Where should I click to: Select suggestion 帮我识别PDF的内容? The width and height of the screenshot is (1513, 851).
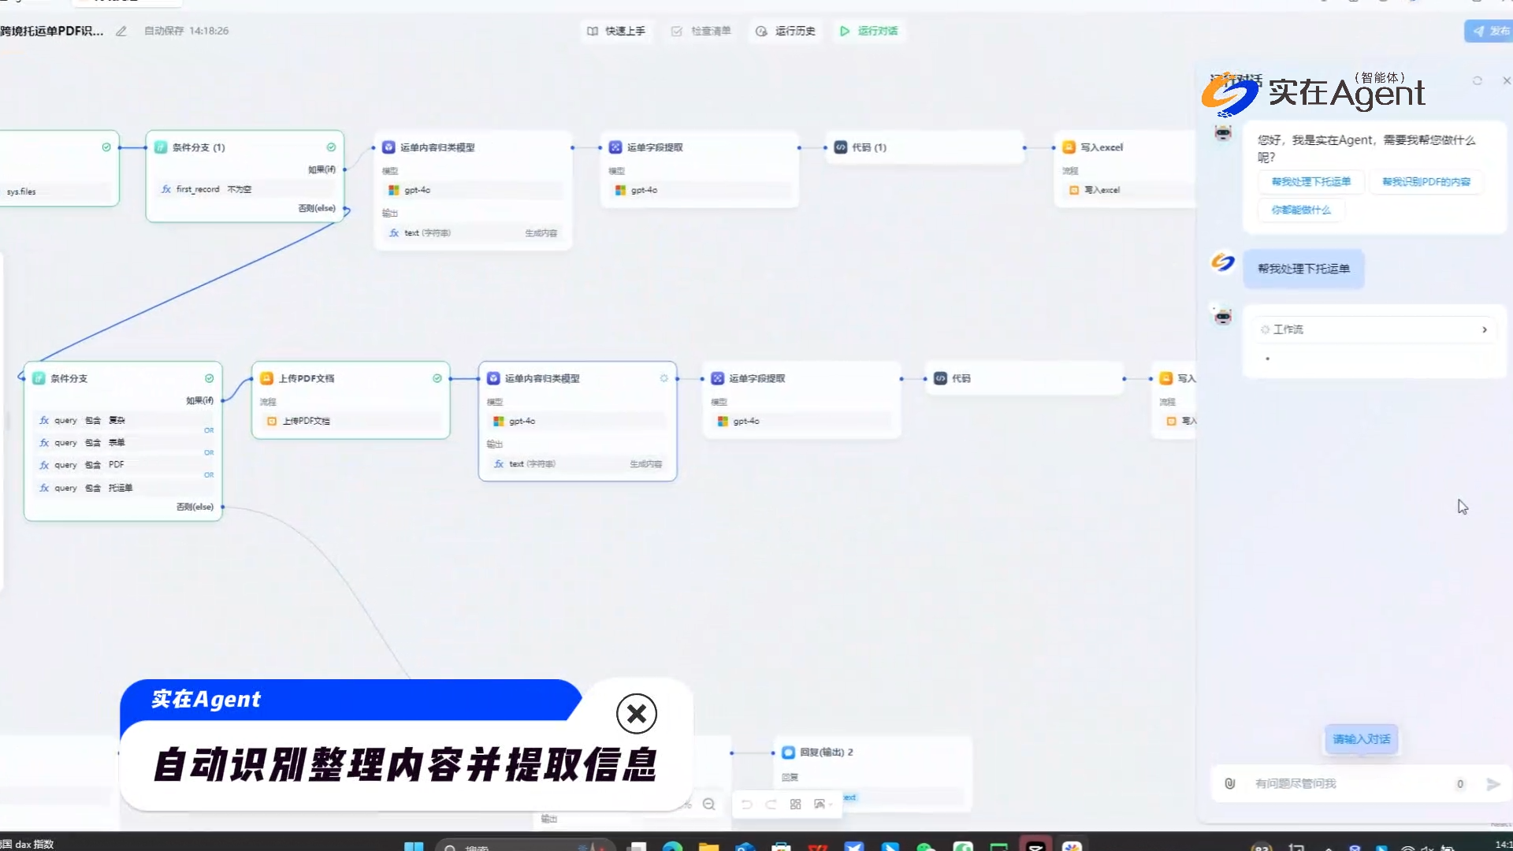(x=1426, y=182)
